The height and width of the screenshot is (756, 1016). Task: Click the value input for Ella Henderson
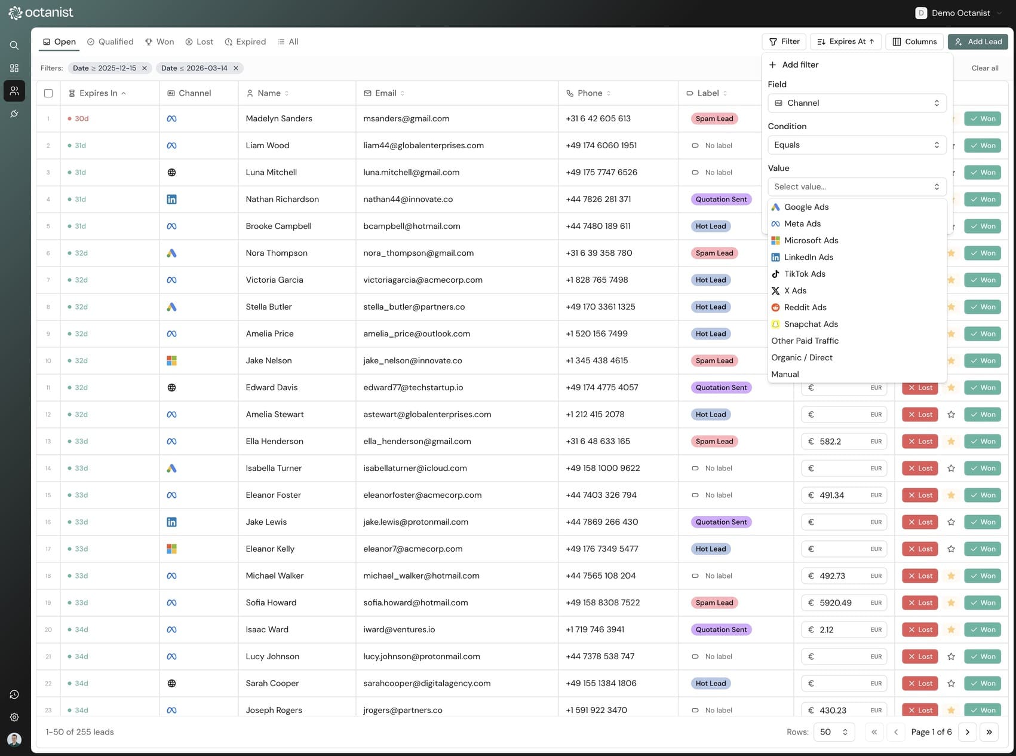841,441
